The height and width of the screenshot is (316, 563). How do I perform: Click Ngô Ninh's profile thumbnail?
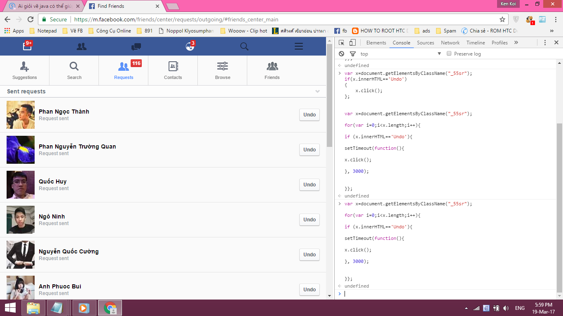21,220
